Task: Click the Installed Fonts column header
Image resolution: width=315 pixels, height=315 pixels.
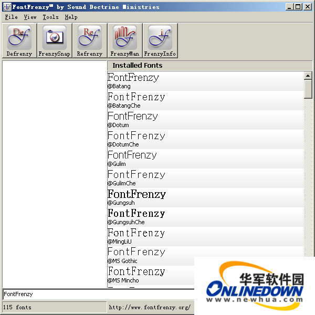Action: click(209, 66)
